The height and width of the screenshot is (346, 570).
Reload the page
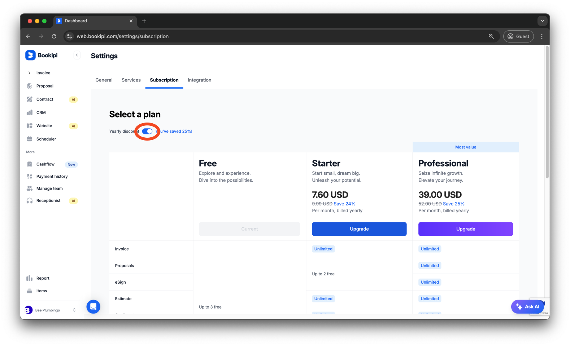click(x=54, y=36)
